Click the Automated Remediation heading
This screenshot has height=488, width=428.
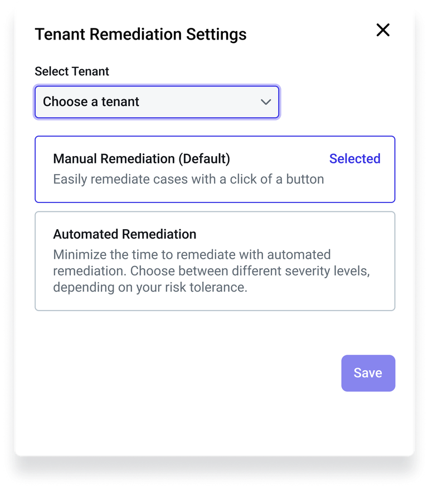pos(124,234)
